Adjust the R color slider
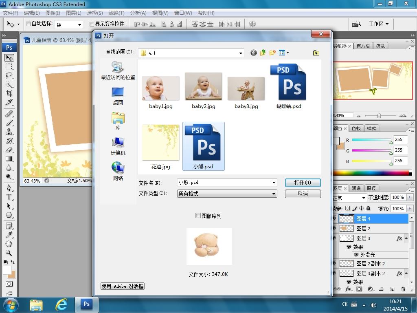 [x=391, y=142]
